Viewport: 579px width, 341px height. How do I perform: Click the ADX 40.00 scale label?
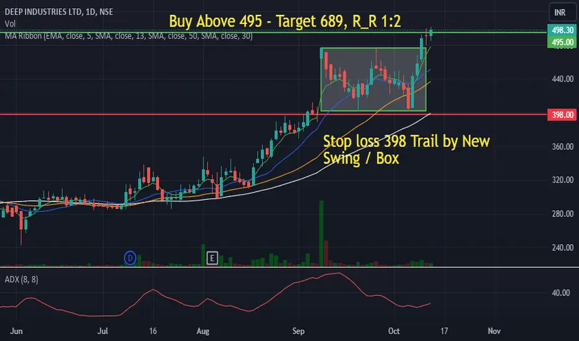(x=560, y=293)
